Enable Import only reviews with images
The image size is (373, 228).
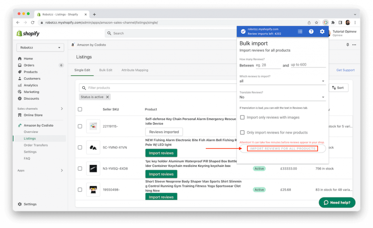point(242,117)
